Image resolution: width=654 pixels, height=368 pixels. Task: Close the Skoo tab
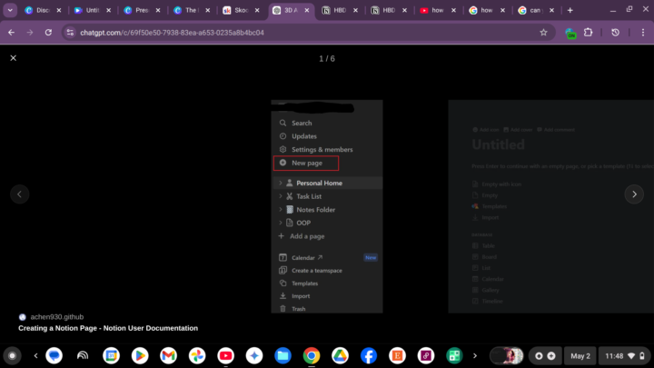pos(257,10)
